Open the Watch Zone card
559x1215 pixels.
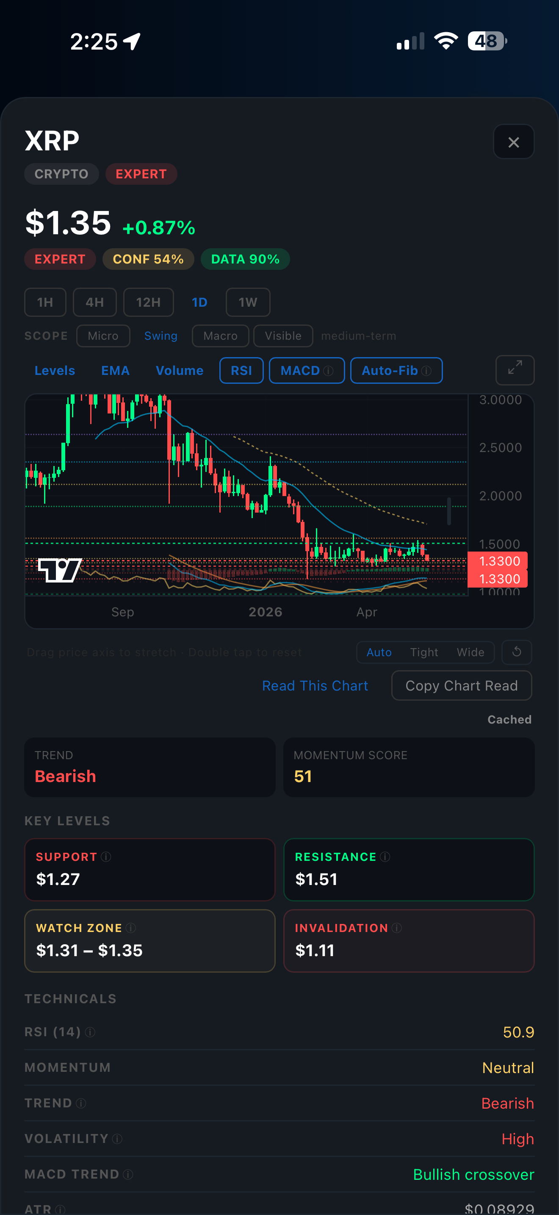point(150,941)
